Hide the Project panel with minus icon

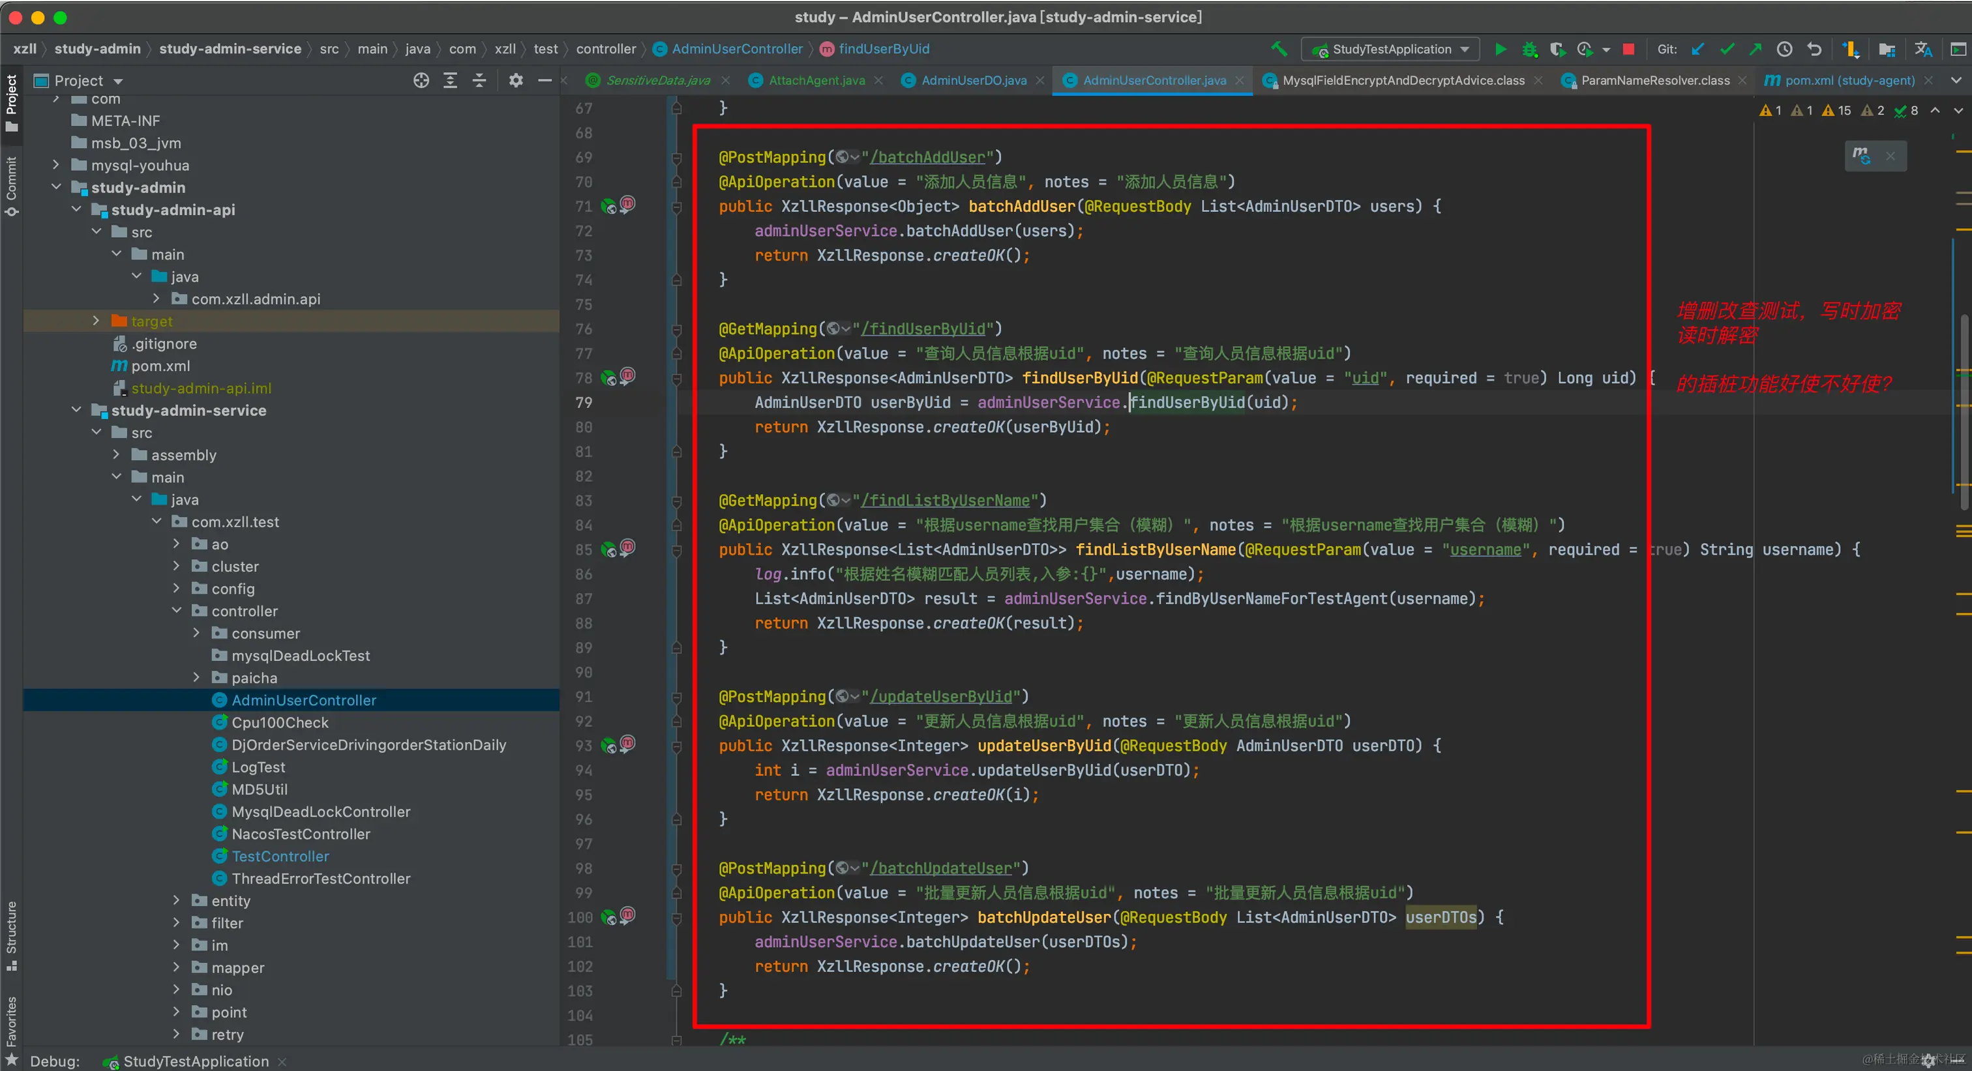tap(545, 80)
